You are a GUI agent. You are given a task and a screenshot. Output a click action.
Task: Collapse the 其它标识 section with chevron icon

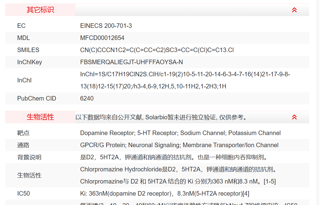[x=294, y=10]
